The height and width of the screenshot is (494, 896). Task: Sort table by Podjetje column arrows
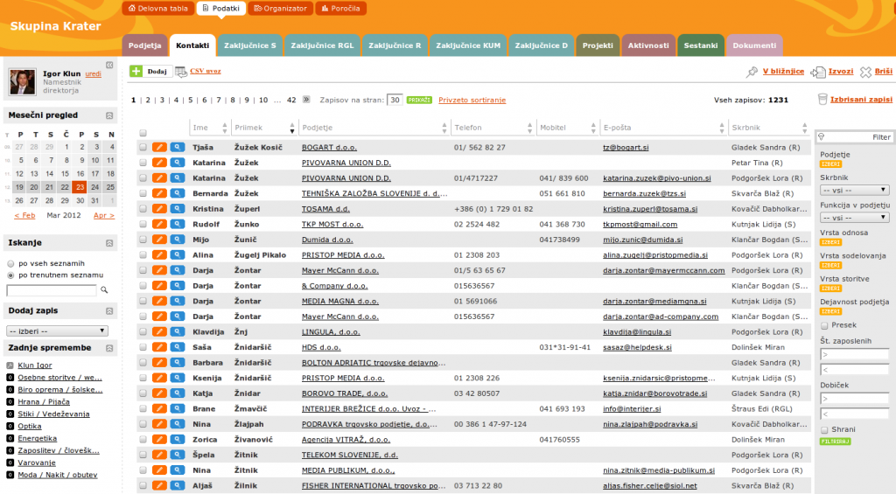point(444,128)
